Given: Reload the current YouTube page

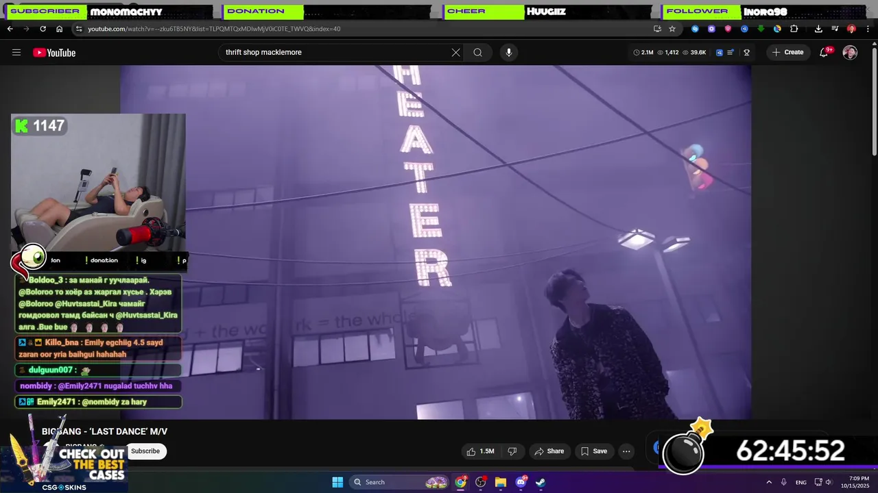Looking at the screenshot, I should click(x=43, y=29).
